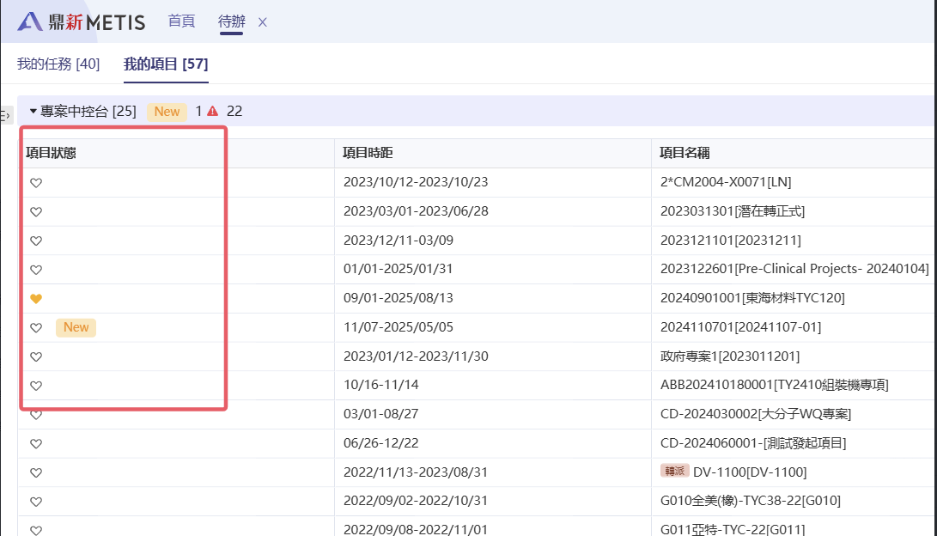Click the 鼎新 METIS logo icon
The image size is (937, 536).
(31, 22)
